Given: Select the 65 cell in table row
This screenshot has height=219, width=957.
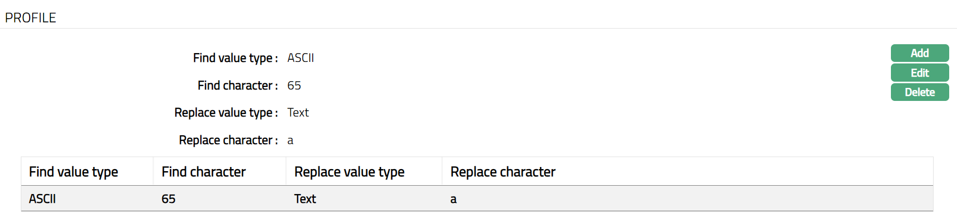Looking at the screenshot, I should coord(169,199).
